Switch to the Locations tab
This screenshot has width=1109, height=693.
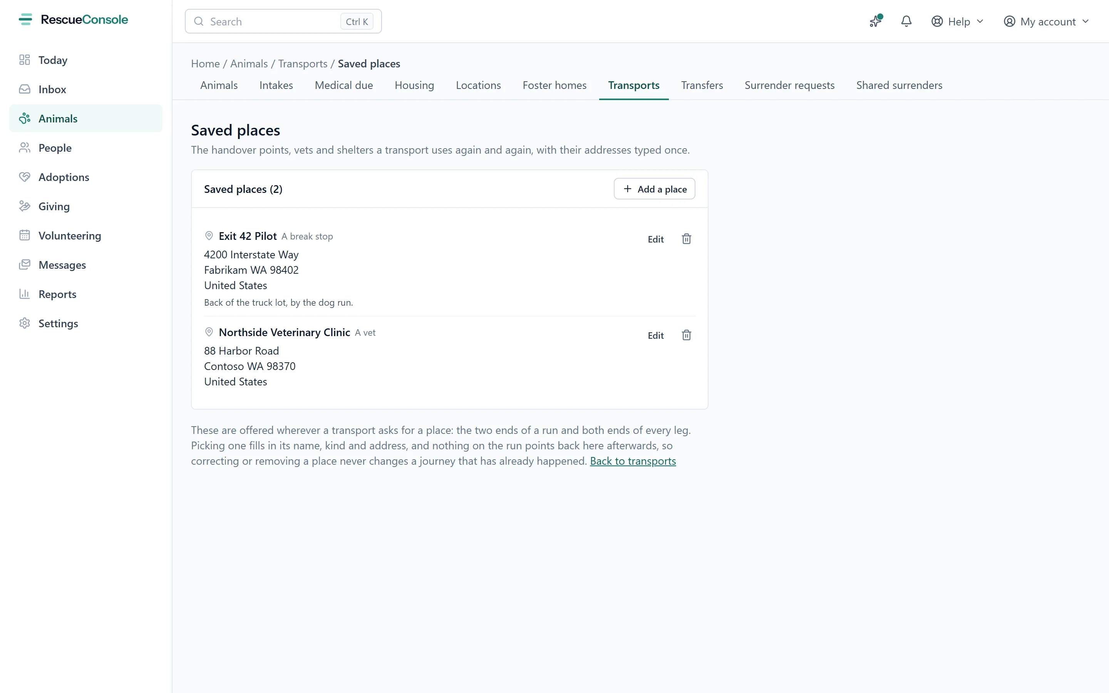478,85
